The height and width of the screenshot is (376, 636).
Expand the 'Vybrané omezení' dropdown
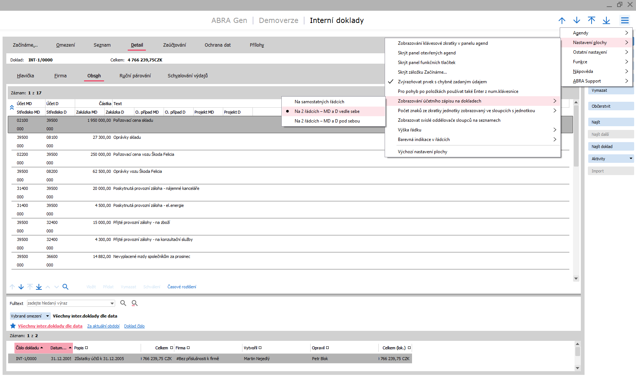point(47,316)
